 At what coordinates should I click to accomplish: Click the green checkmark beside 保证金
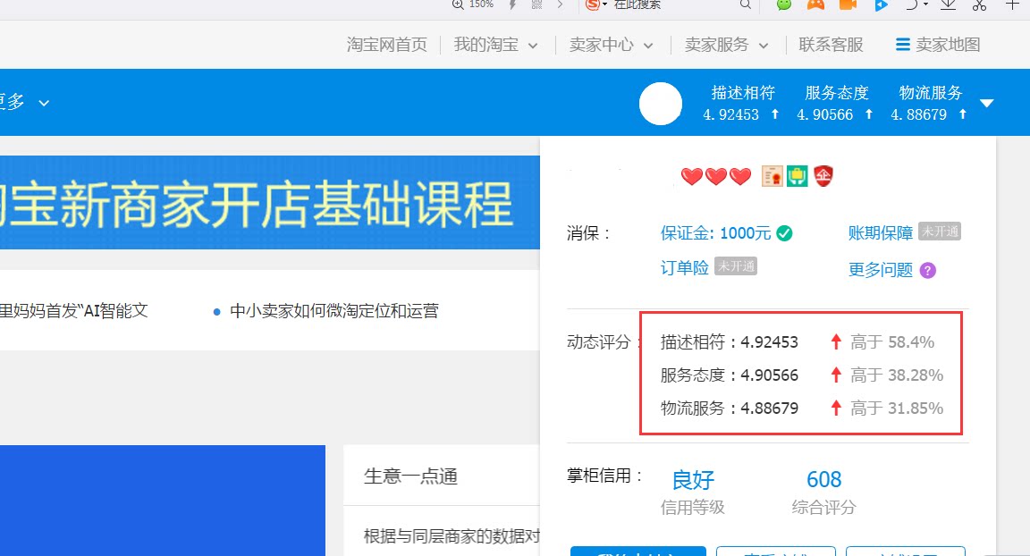[x=784, y=233]
